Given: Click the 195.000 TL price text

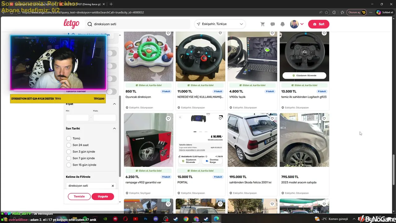Looking at the screenshot, I should (238, 177).
